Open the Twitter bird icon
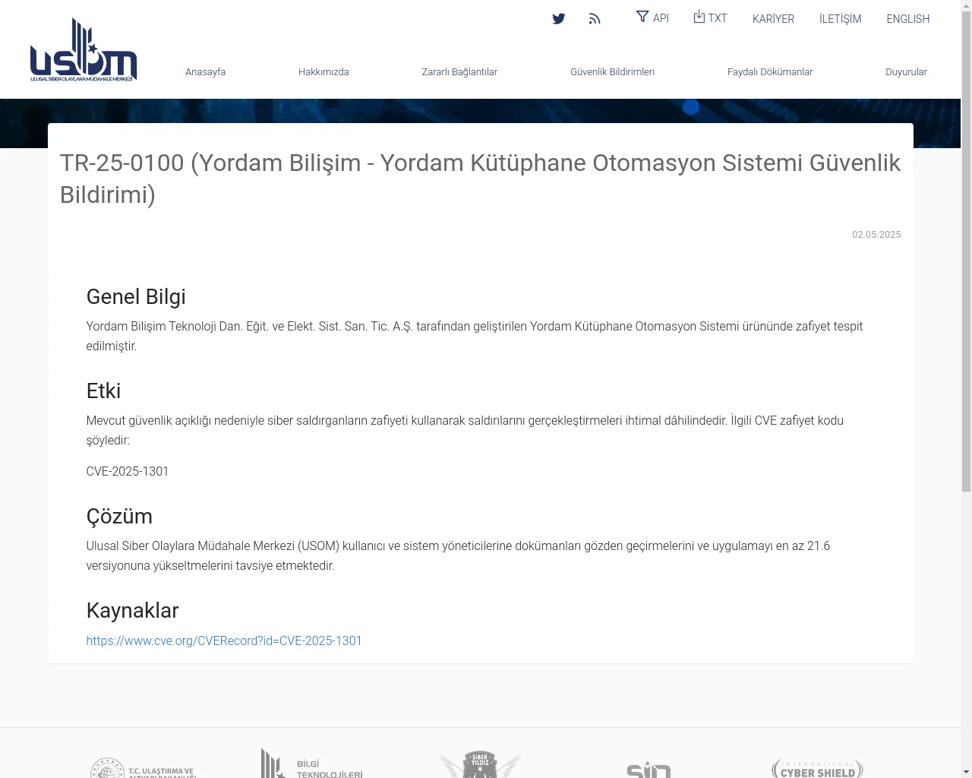The height and width of the screenshot is (778, 972). click(x=559, y=19)
